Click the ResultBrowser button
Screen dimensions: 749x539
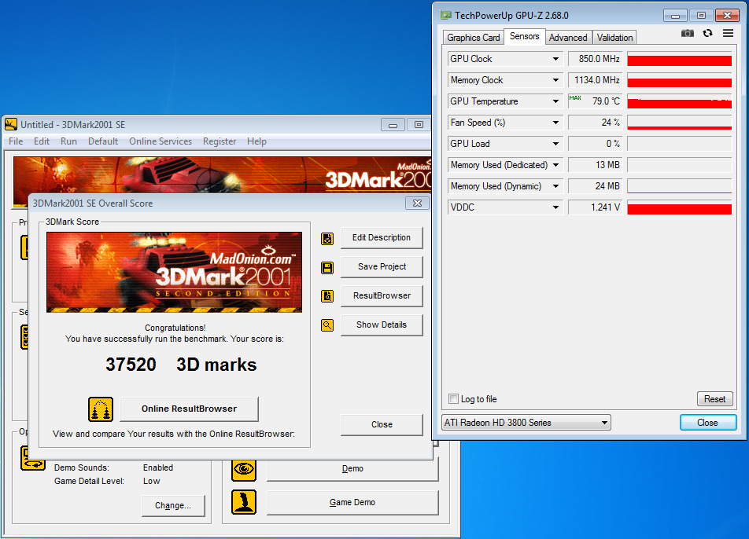tap(382, 295)
